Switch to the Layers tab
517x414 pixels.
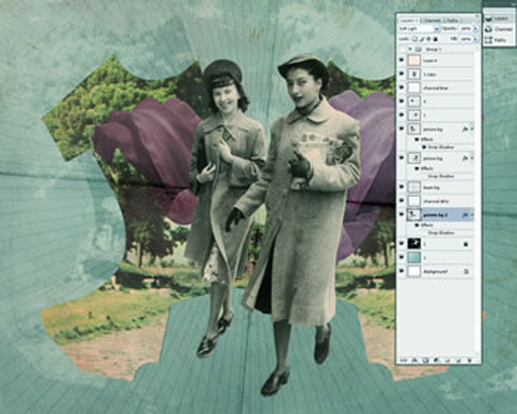[x=409, y=20]
